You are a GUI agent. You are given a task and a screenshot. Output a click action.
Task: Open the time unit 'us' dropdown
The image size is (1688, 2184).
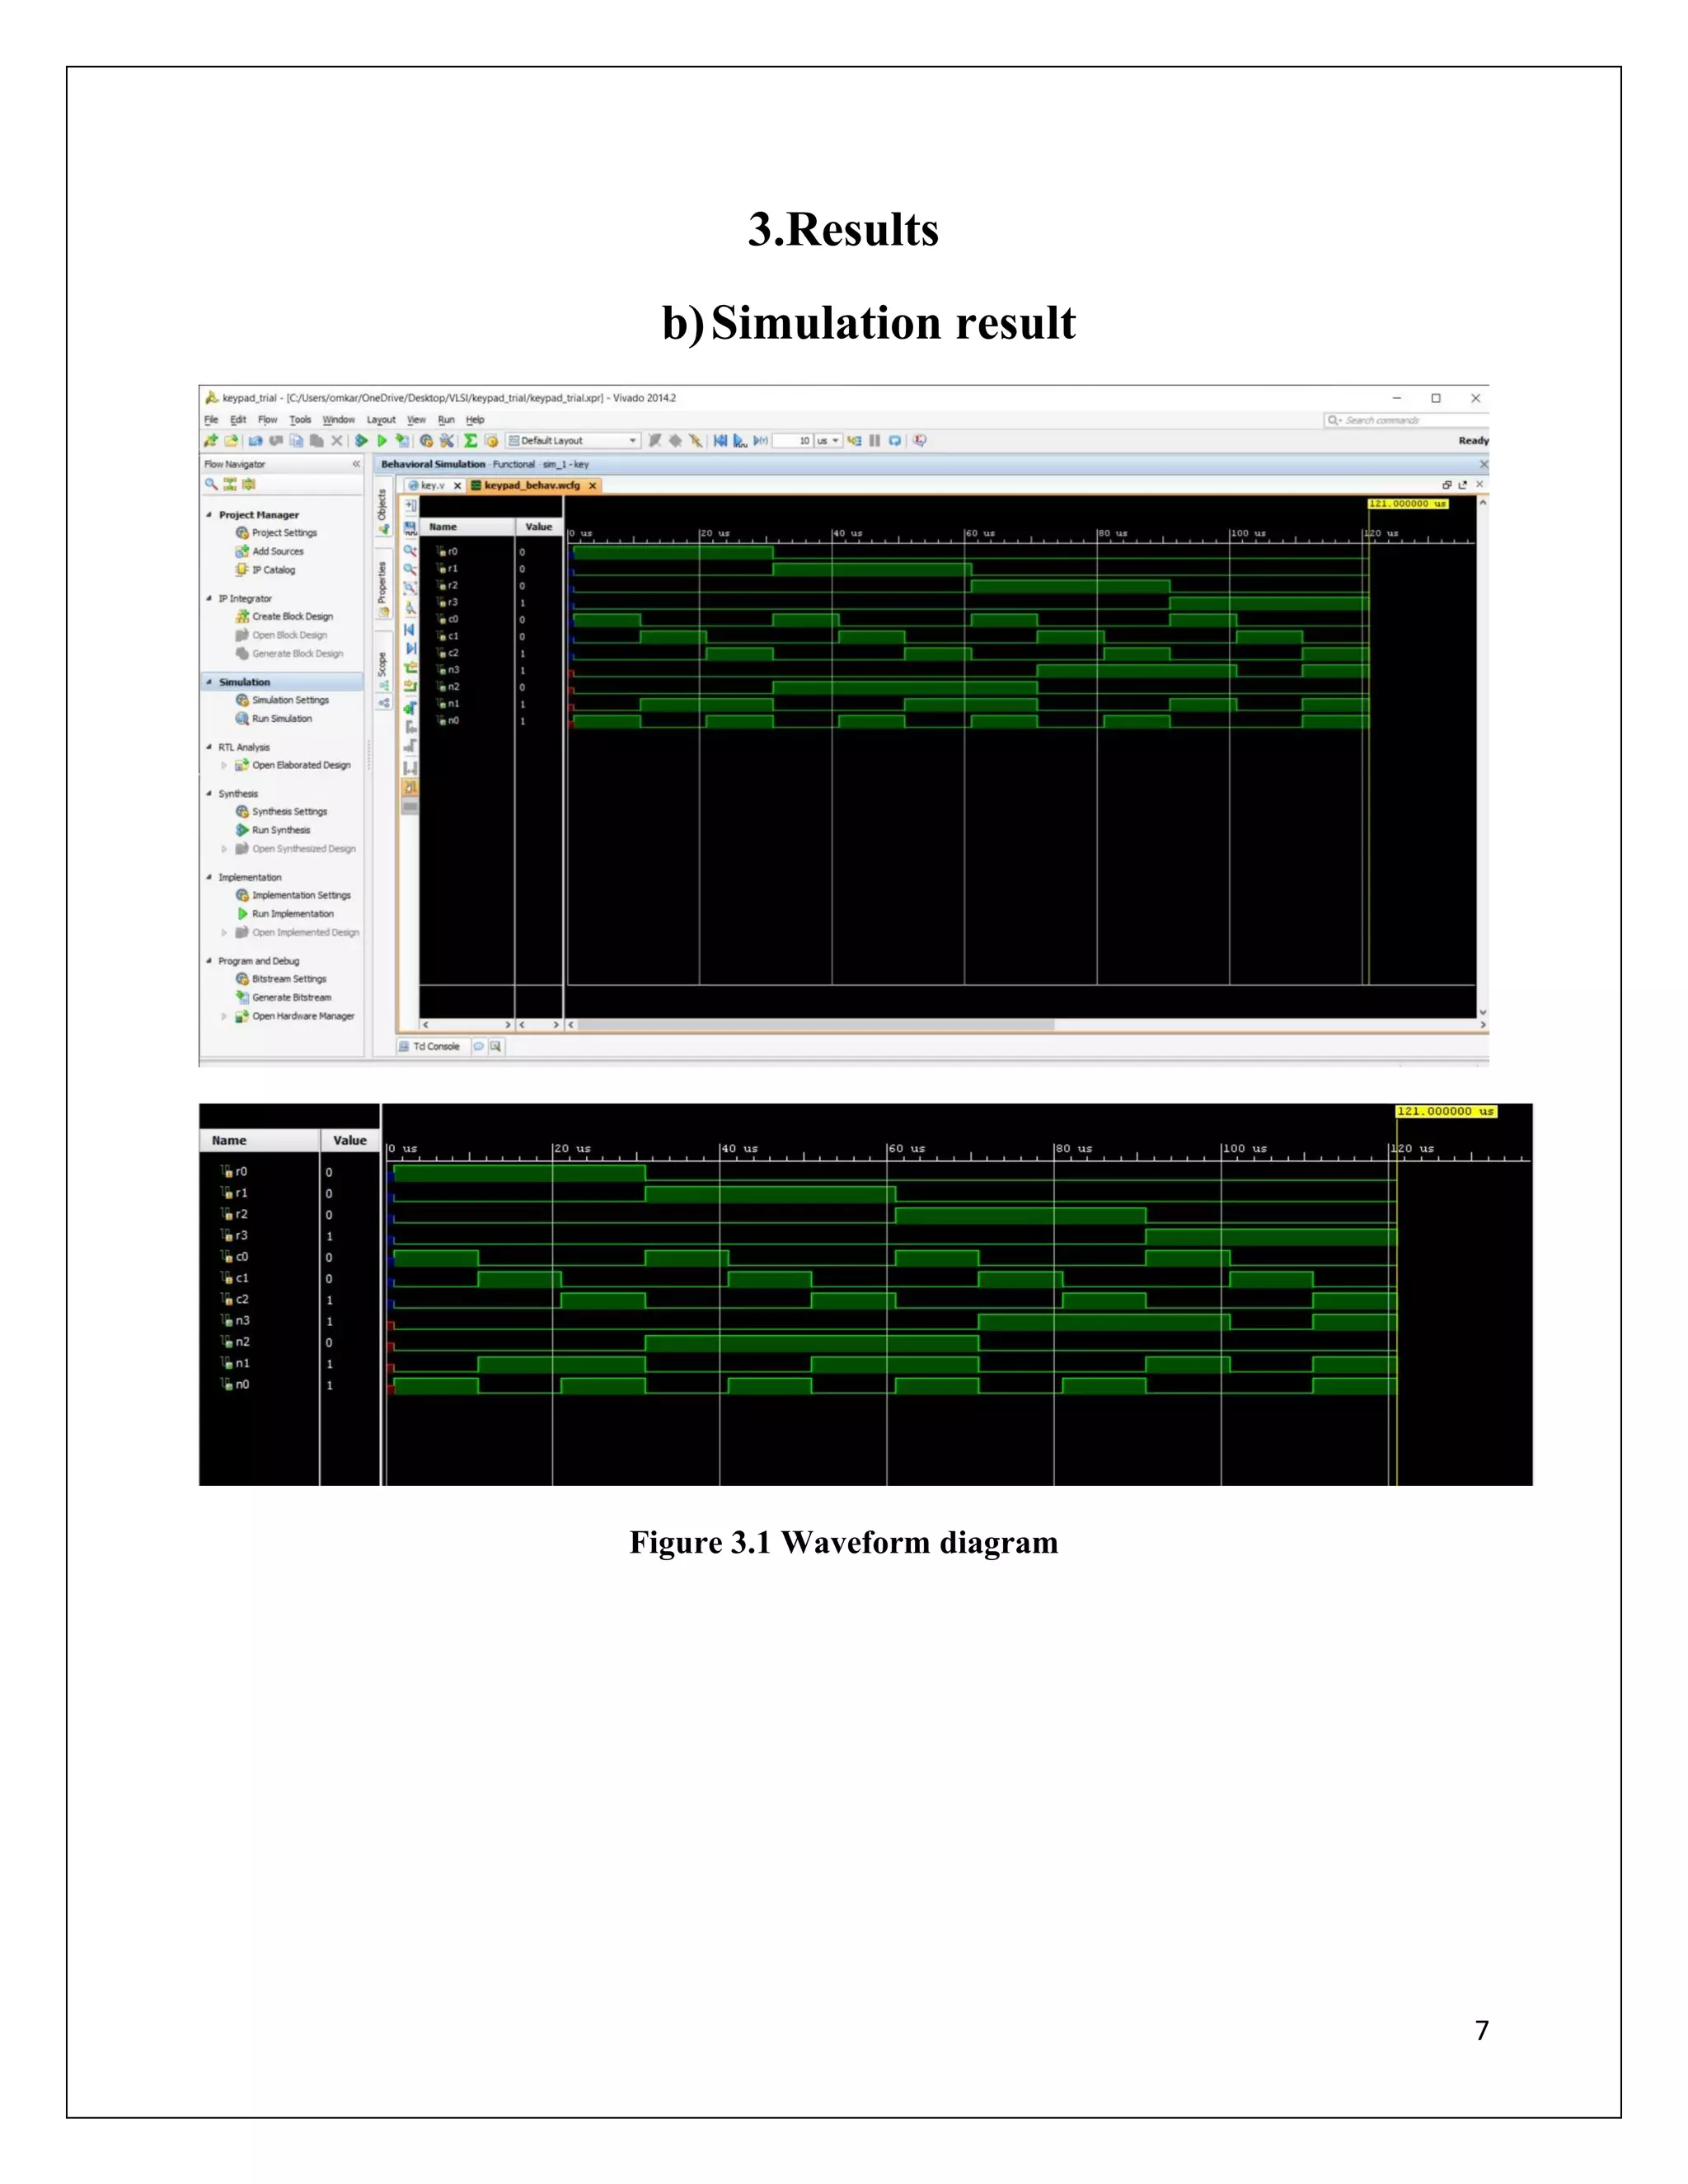click(835, 441)
